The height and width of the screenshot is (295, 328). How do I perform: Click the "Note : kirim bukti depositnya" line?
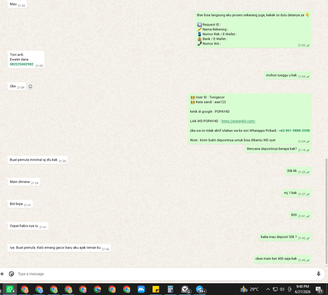pyautogui.click(x=233, y=140)
